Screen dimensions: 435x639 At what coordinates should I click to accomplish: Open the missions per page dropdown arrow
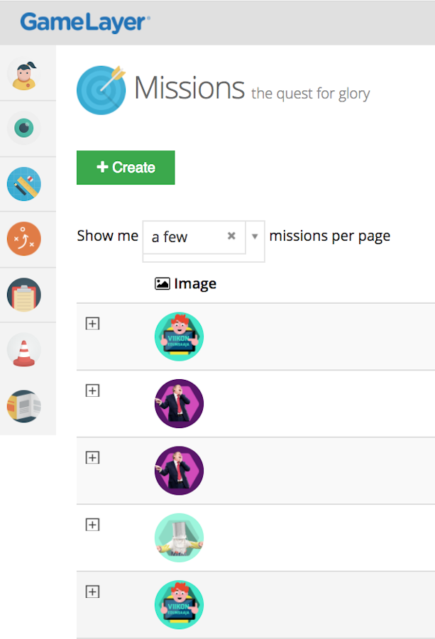(x=255, y=236)
